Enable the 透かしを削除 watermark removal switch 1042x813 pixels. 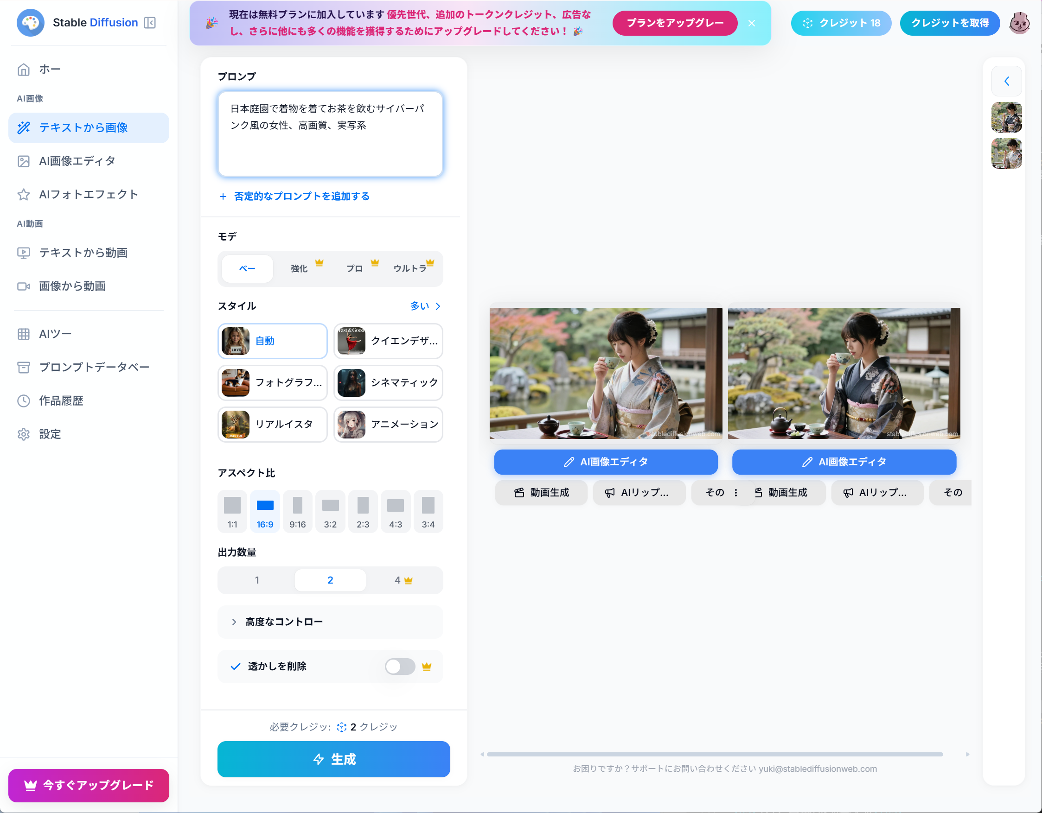[400, 667]
